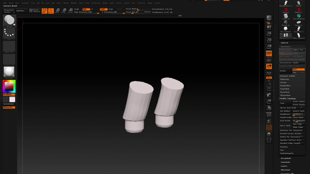
Task: Click the right shelf Scale view icon
Action: (269, 101)
